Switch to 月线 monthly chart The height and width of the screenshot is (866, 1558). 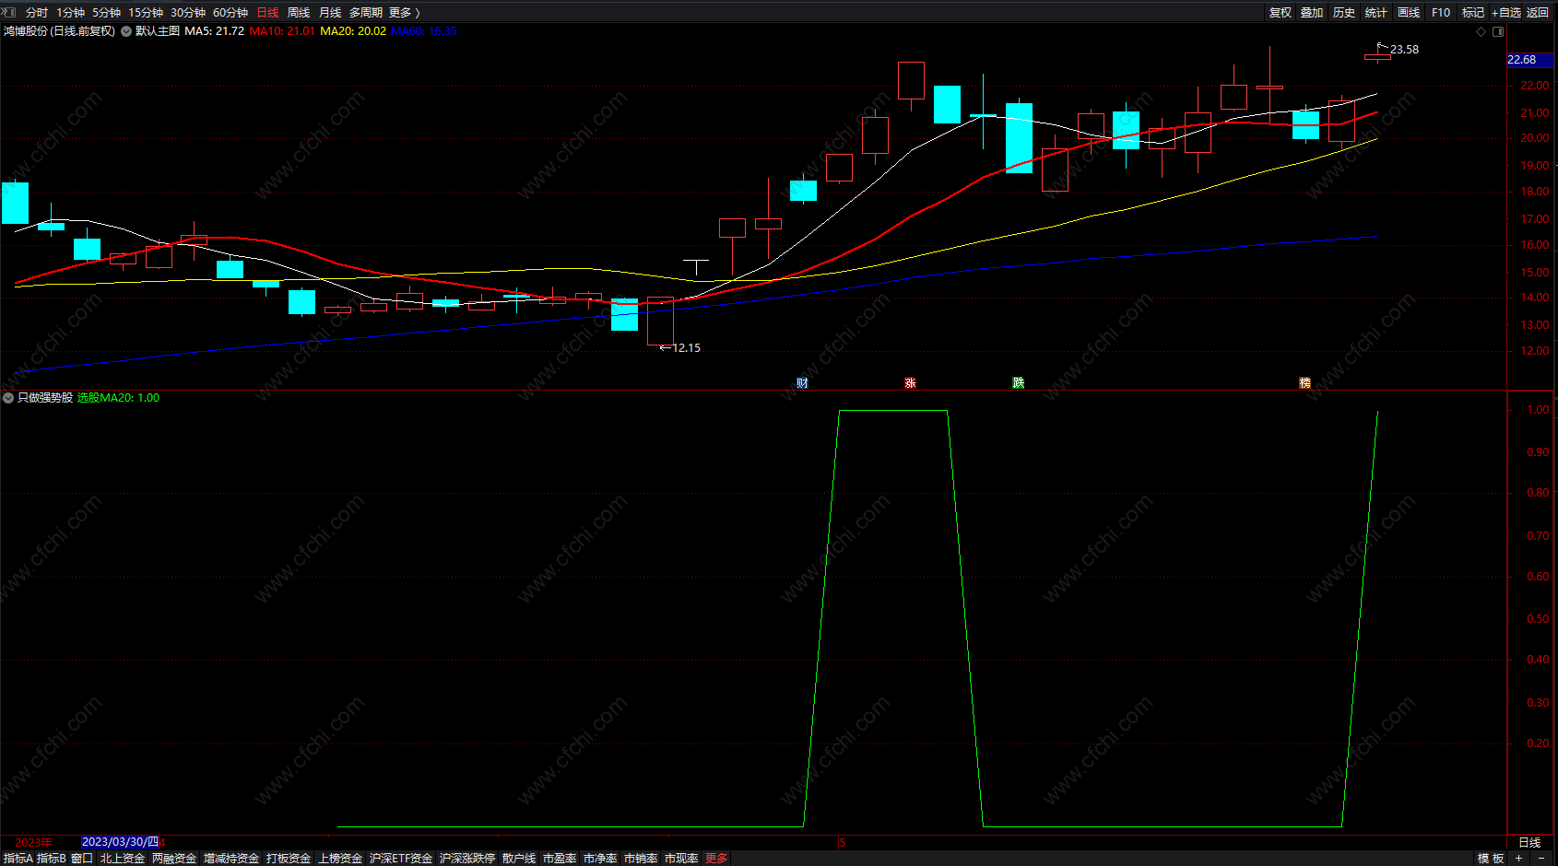point(330,13)
